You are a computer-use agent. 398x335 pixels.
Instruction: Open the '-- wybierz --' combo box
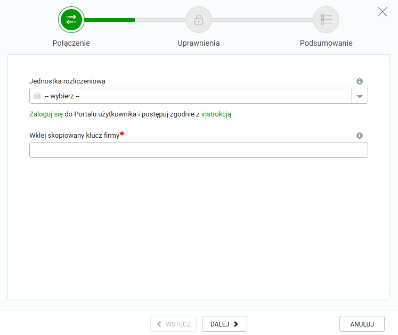[192, 96]
